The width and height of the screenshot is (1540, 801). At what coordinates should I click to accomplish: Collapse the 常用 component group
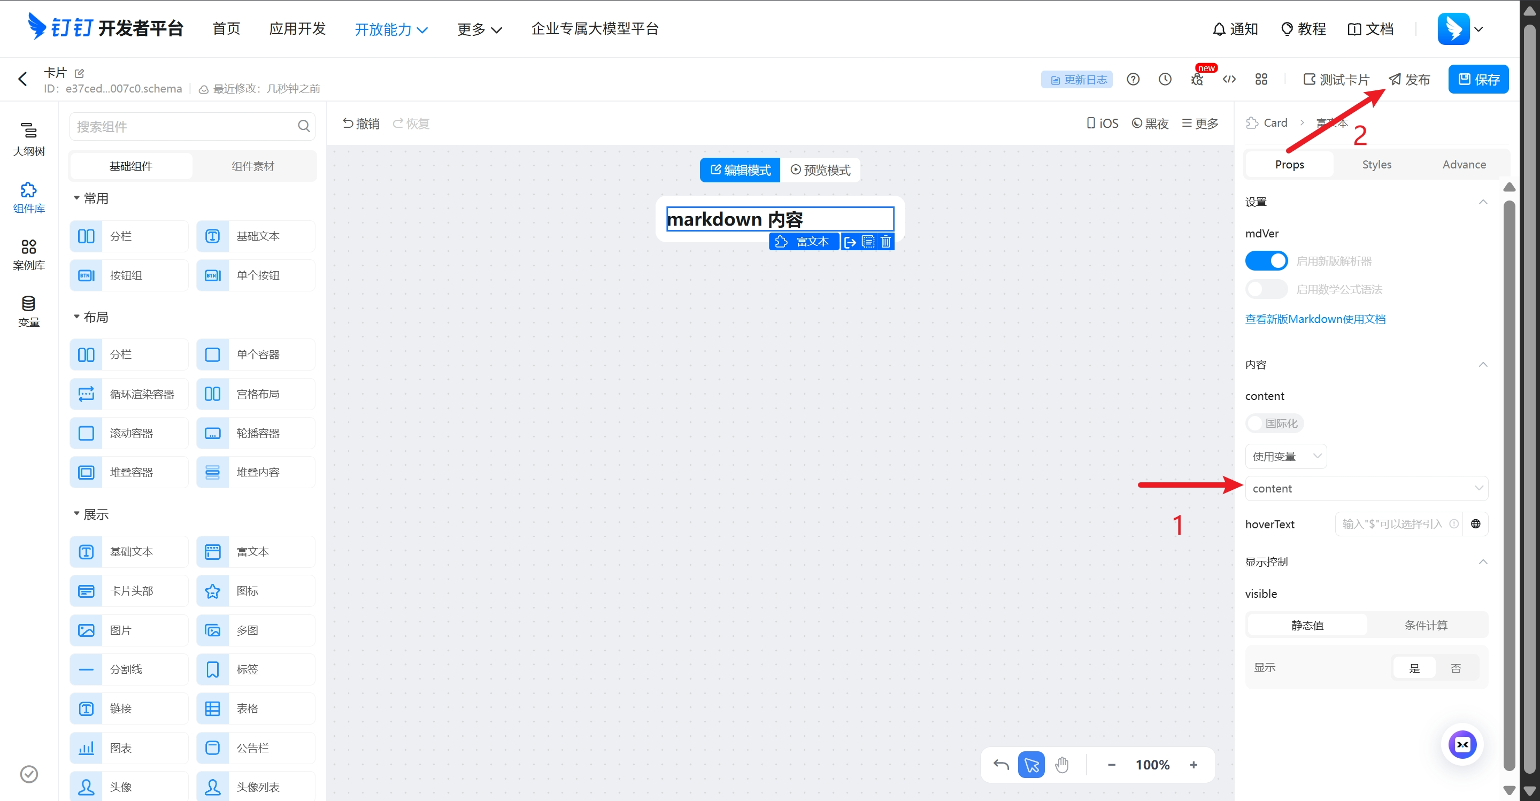(x=76, y=198)
